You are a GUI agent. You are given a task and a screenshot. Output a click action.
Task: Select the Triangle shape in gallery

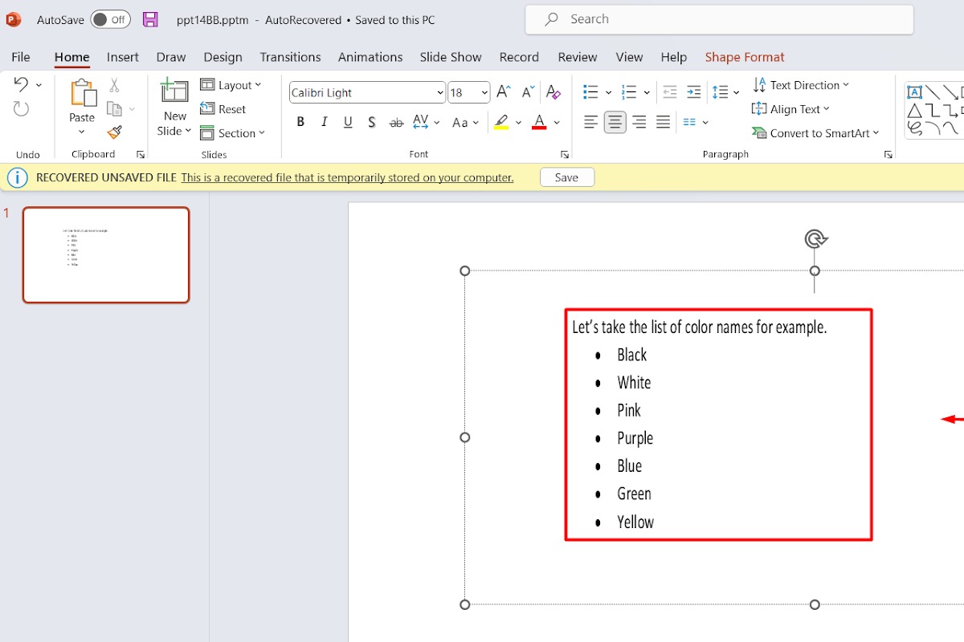pyautogui.click(x=914, y=110)
